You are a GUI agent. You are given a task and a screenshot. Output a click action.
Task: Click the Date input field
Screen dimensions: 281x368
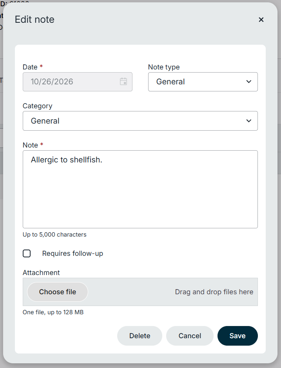pyautogui.click(x=78, y=82)
